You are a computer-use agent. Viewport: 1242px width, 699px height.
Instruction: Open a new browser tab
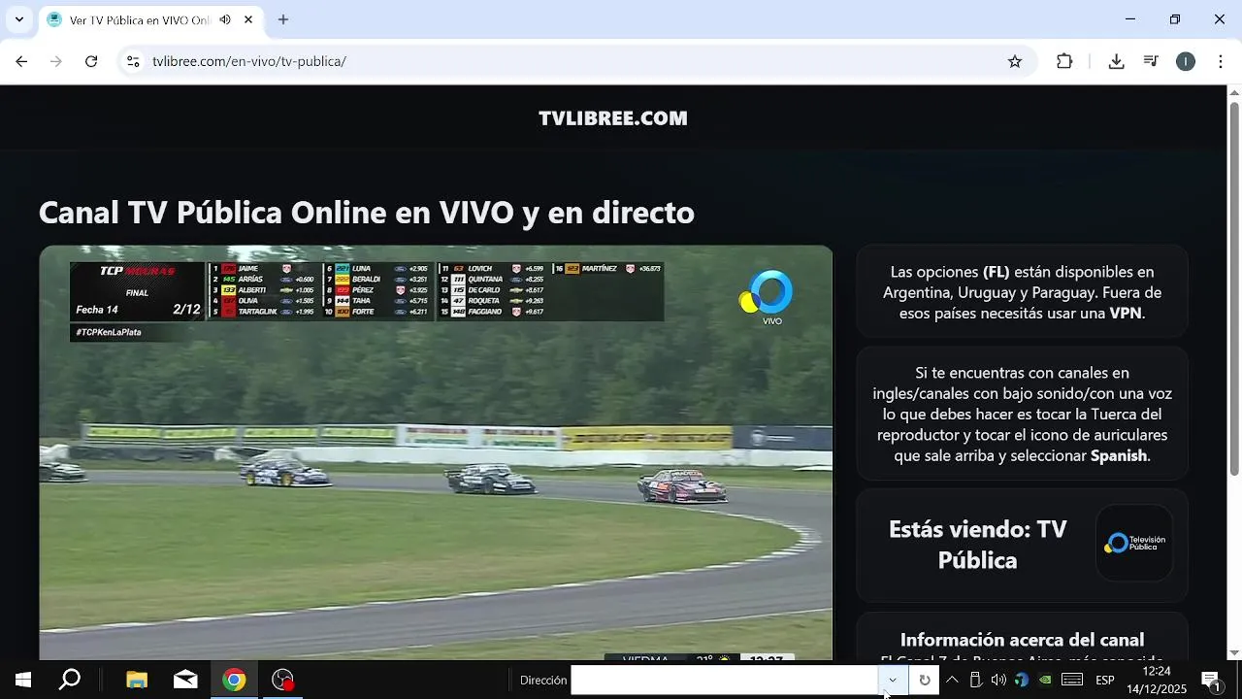point(283,19)
